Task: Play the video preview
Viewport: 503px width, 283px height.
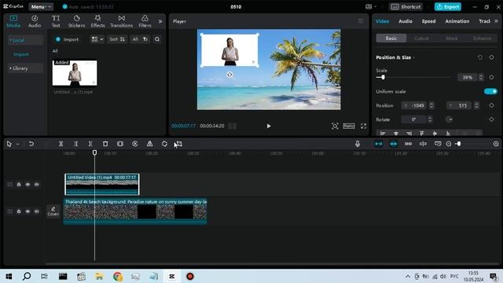Action: point(269,126)
